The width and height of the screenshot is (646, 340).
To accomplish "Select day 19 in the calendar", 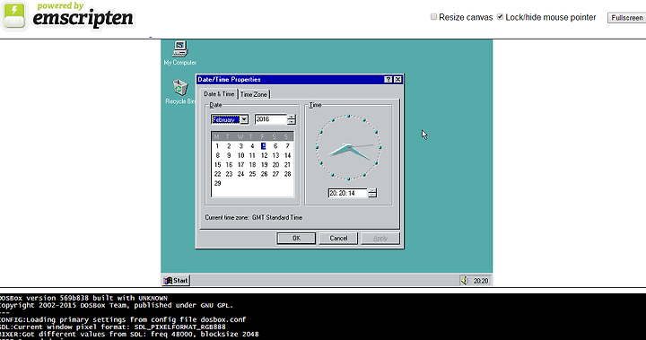I will coord(264,165).
